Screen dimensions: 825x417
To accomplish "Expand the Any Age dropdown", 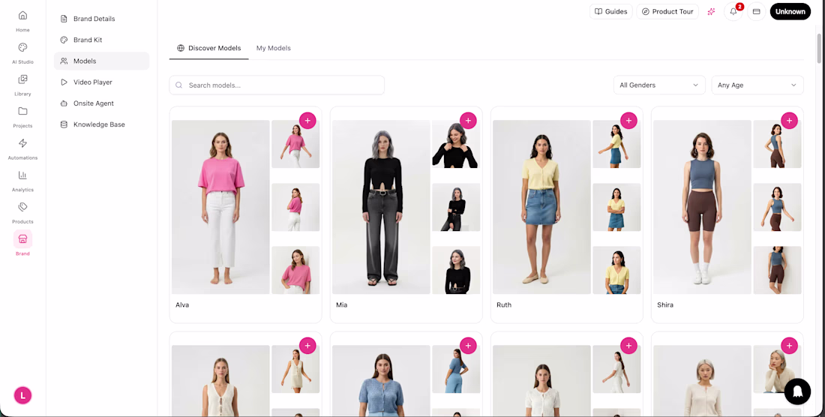I will tap(757, 85).
